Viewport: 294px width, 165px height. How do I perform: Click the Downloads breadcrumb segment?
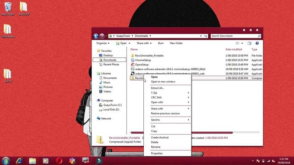click(x=141, y=36)
